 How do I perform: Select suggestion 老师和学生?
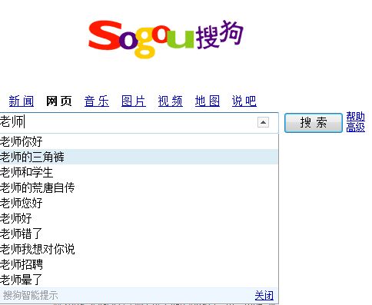click(x=139, y=172)
